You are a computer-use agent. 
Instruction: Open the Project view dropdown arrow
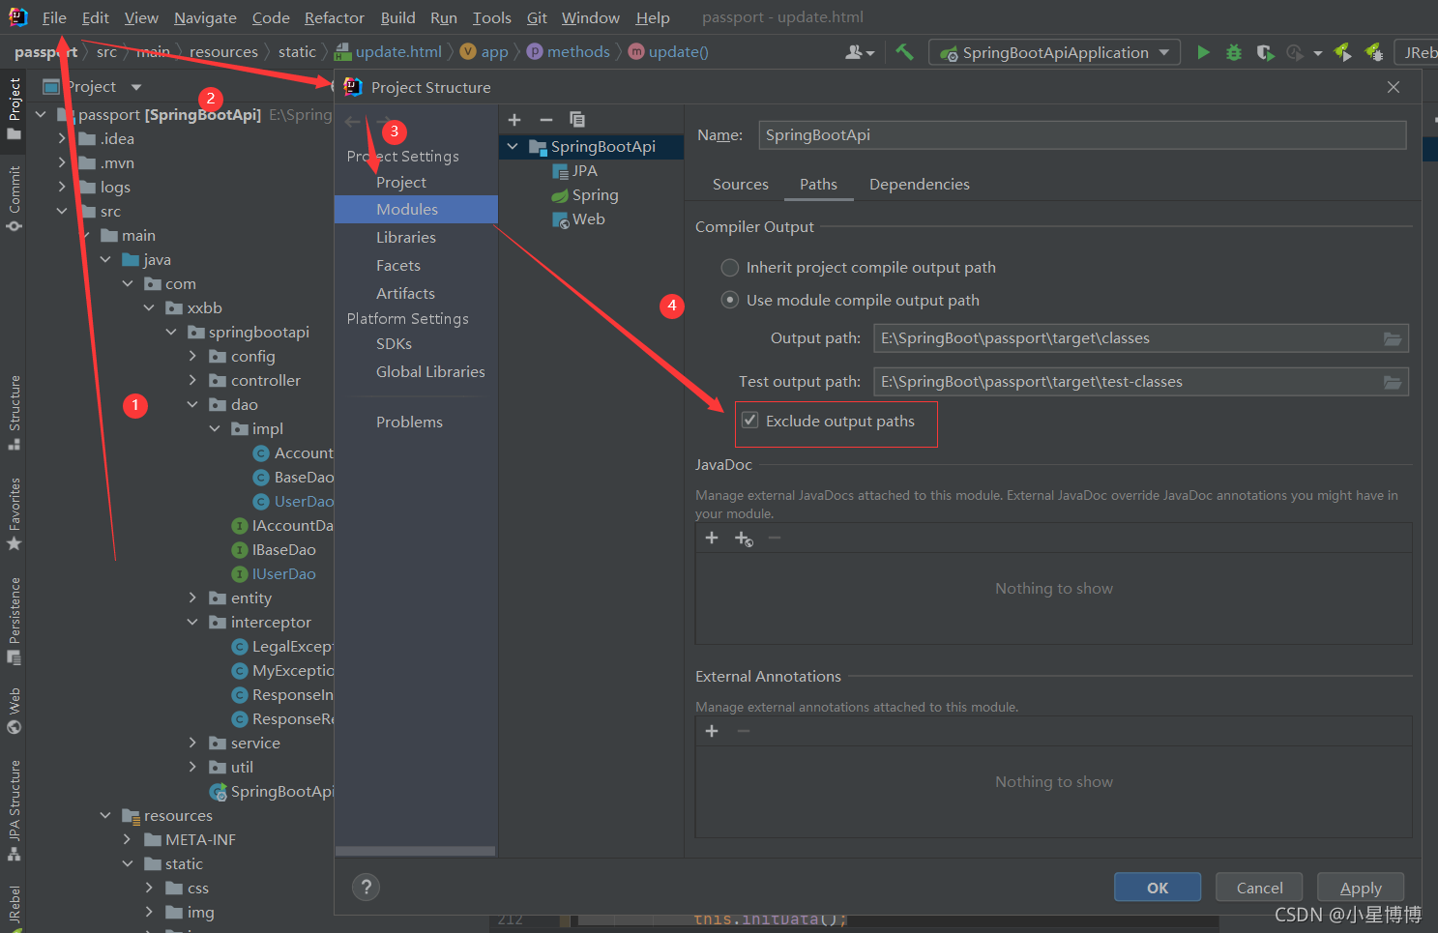click(x=136, y=87)
